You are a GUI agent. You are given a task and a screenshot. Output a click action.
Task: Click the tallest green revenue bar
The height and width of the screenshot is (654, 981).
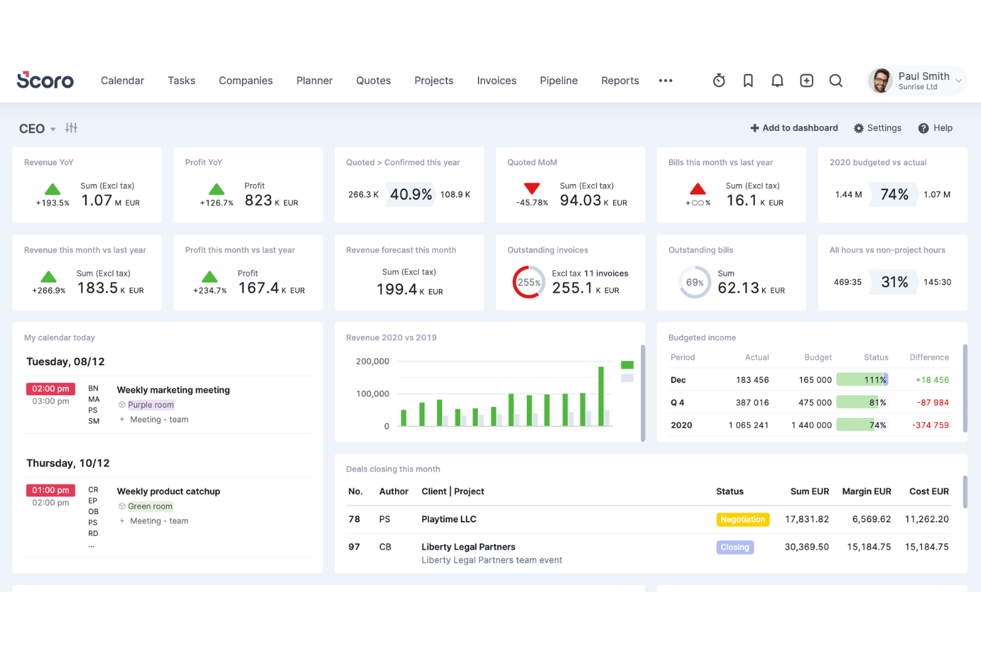[x=601, y=396]
